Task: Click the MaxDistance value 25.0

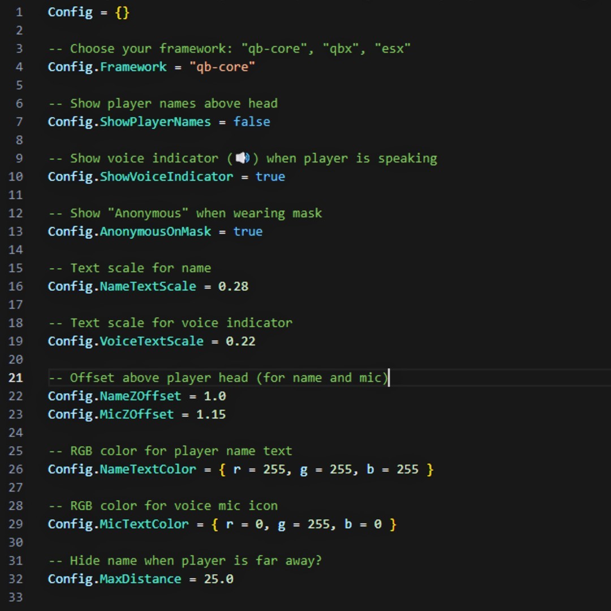Action: click(218, 579)
